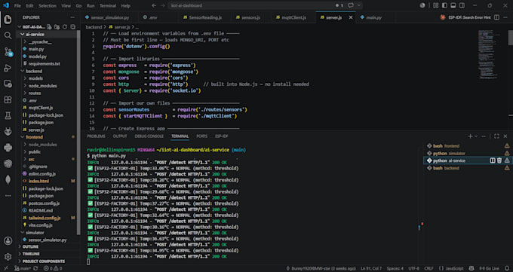513x272 pixels.
Task: Click the main branch in status bar
Action: [23, 268]
